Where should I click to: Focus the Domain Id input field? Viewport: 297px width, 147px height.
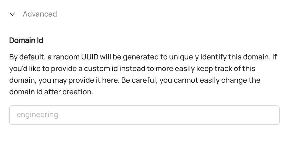point(145,115)
